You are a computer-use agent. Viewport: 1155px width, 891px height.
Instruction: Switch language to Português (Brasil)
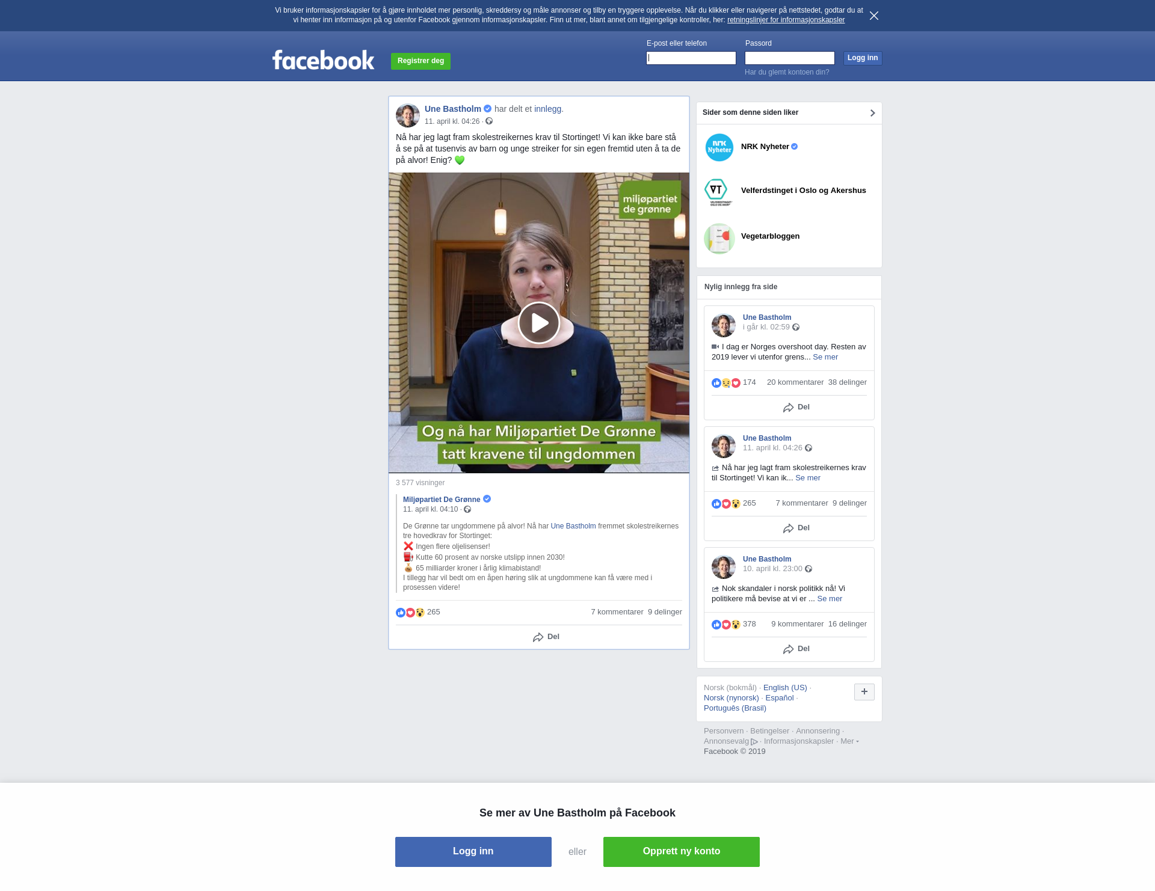pyautogui.click(x=735, y=708)
